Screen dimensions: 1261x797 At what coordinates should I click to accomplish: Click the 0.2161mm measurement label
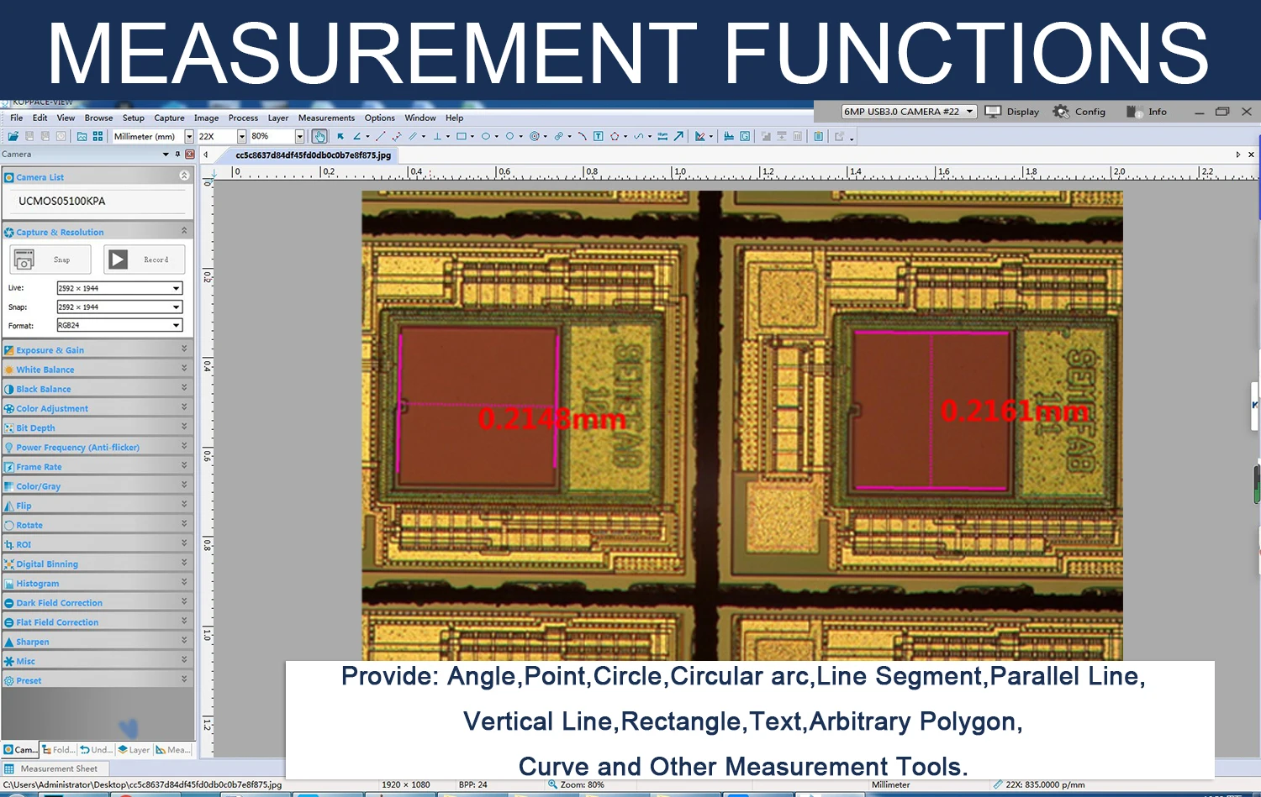[x=1015, y=411]
